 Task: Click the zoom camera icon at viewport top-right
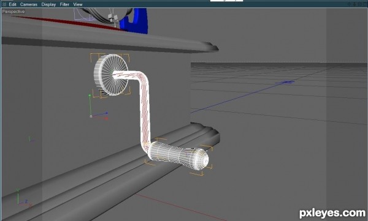coord(355,4)
